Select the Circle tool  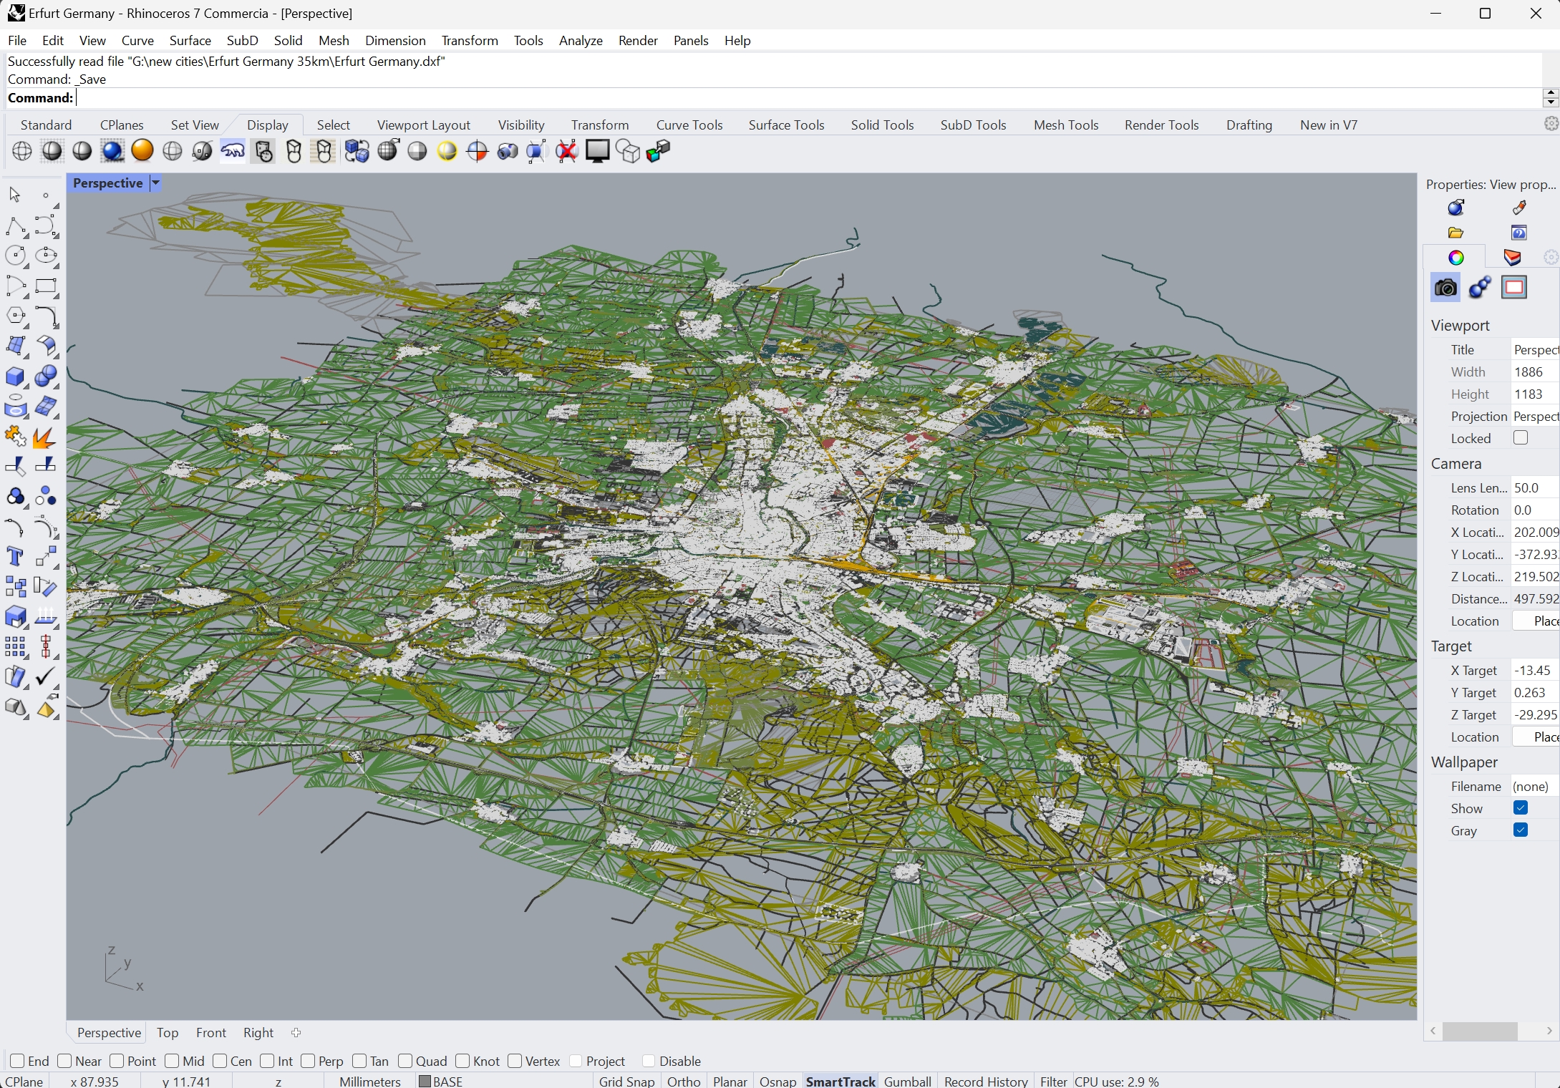[x=15, y=256]
